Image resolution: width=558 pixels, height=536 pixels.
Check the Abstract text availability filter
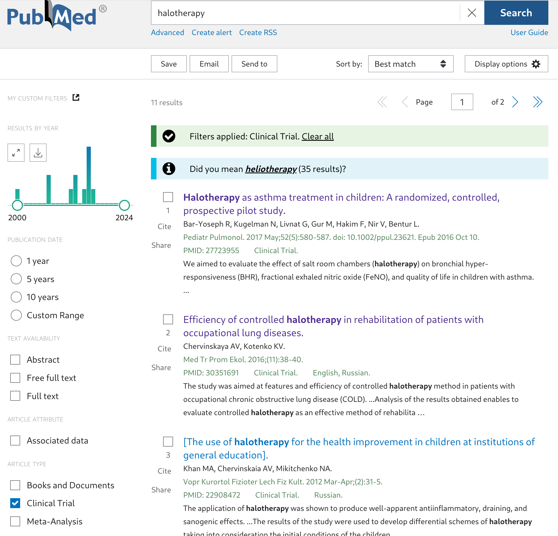(15, 360)
